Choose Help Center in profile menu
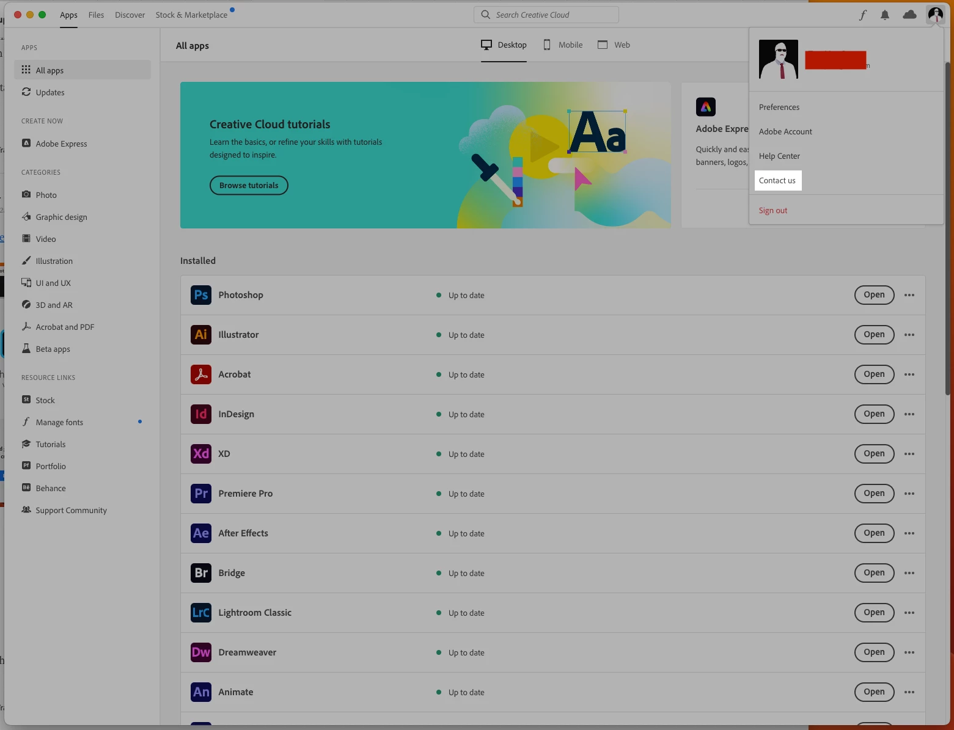954x730 pixels. [x=779, y=156]
